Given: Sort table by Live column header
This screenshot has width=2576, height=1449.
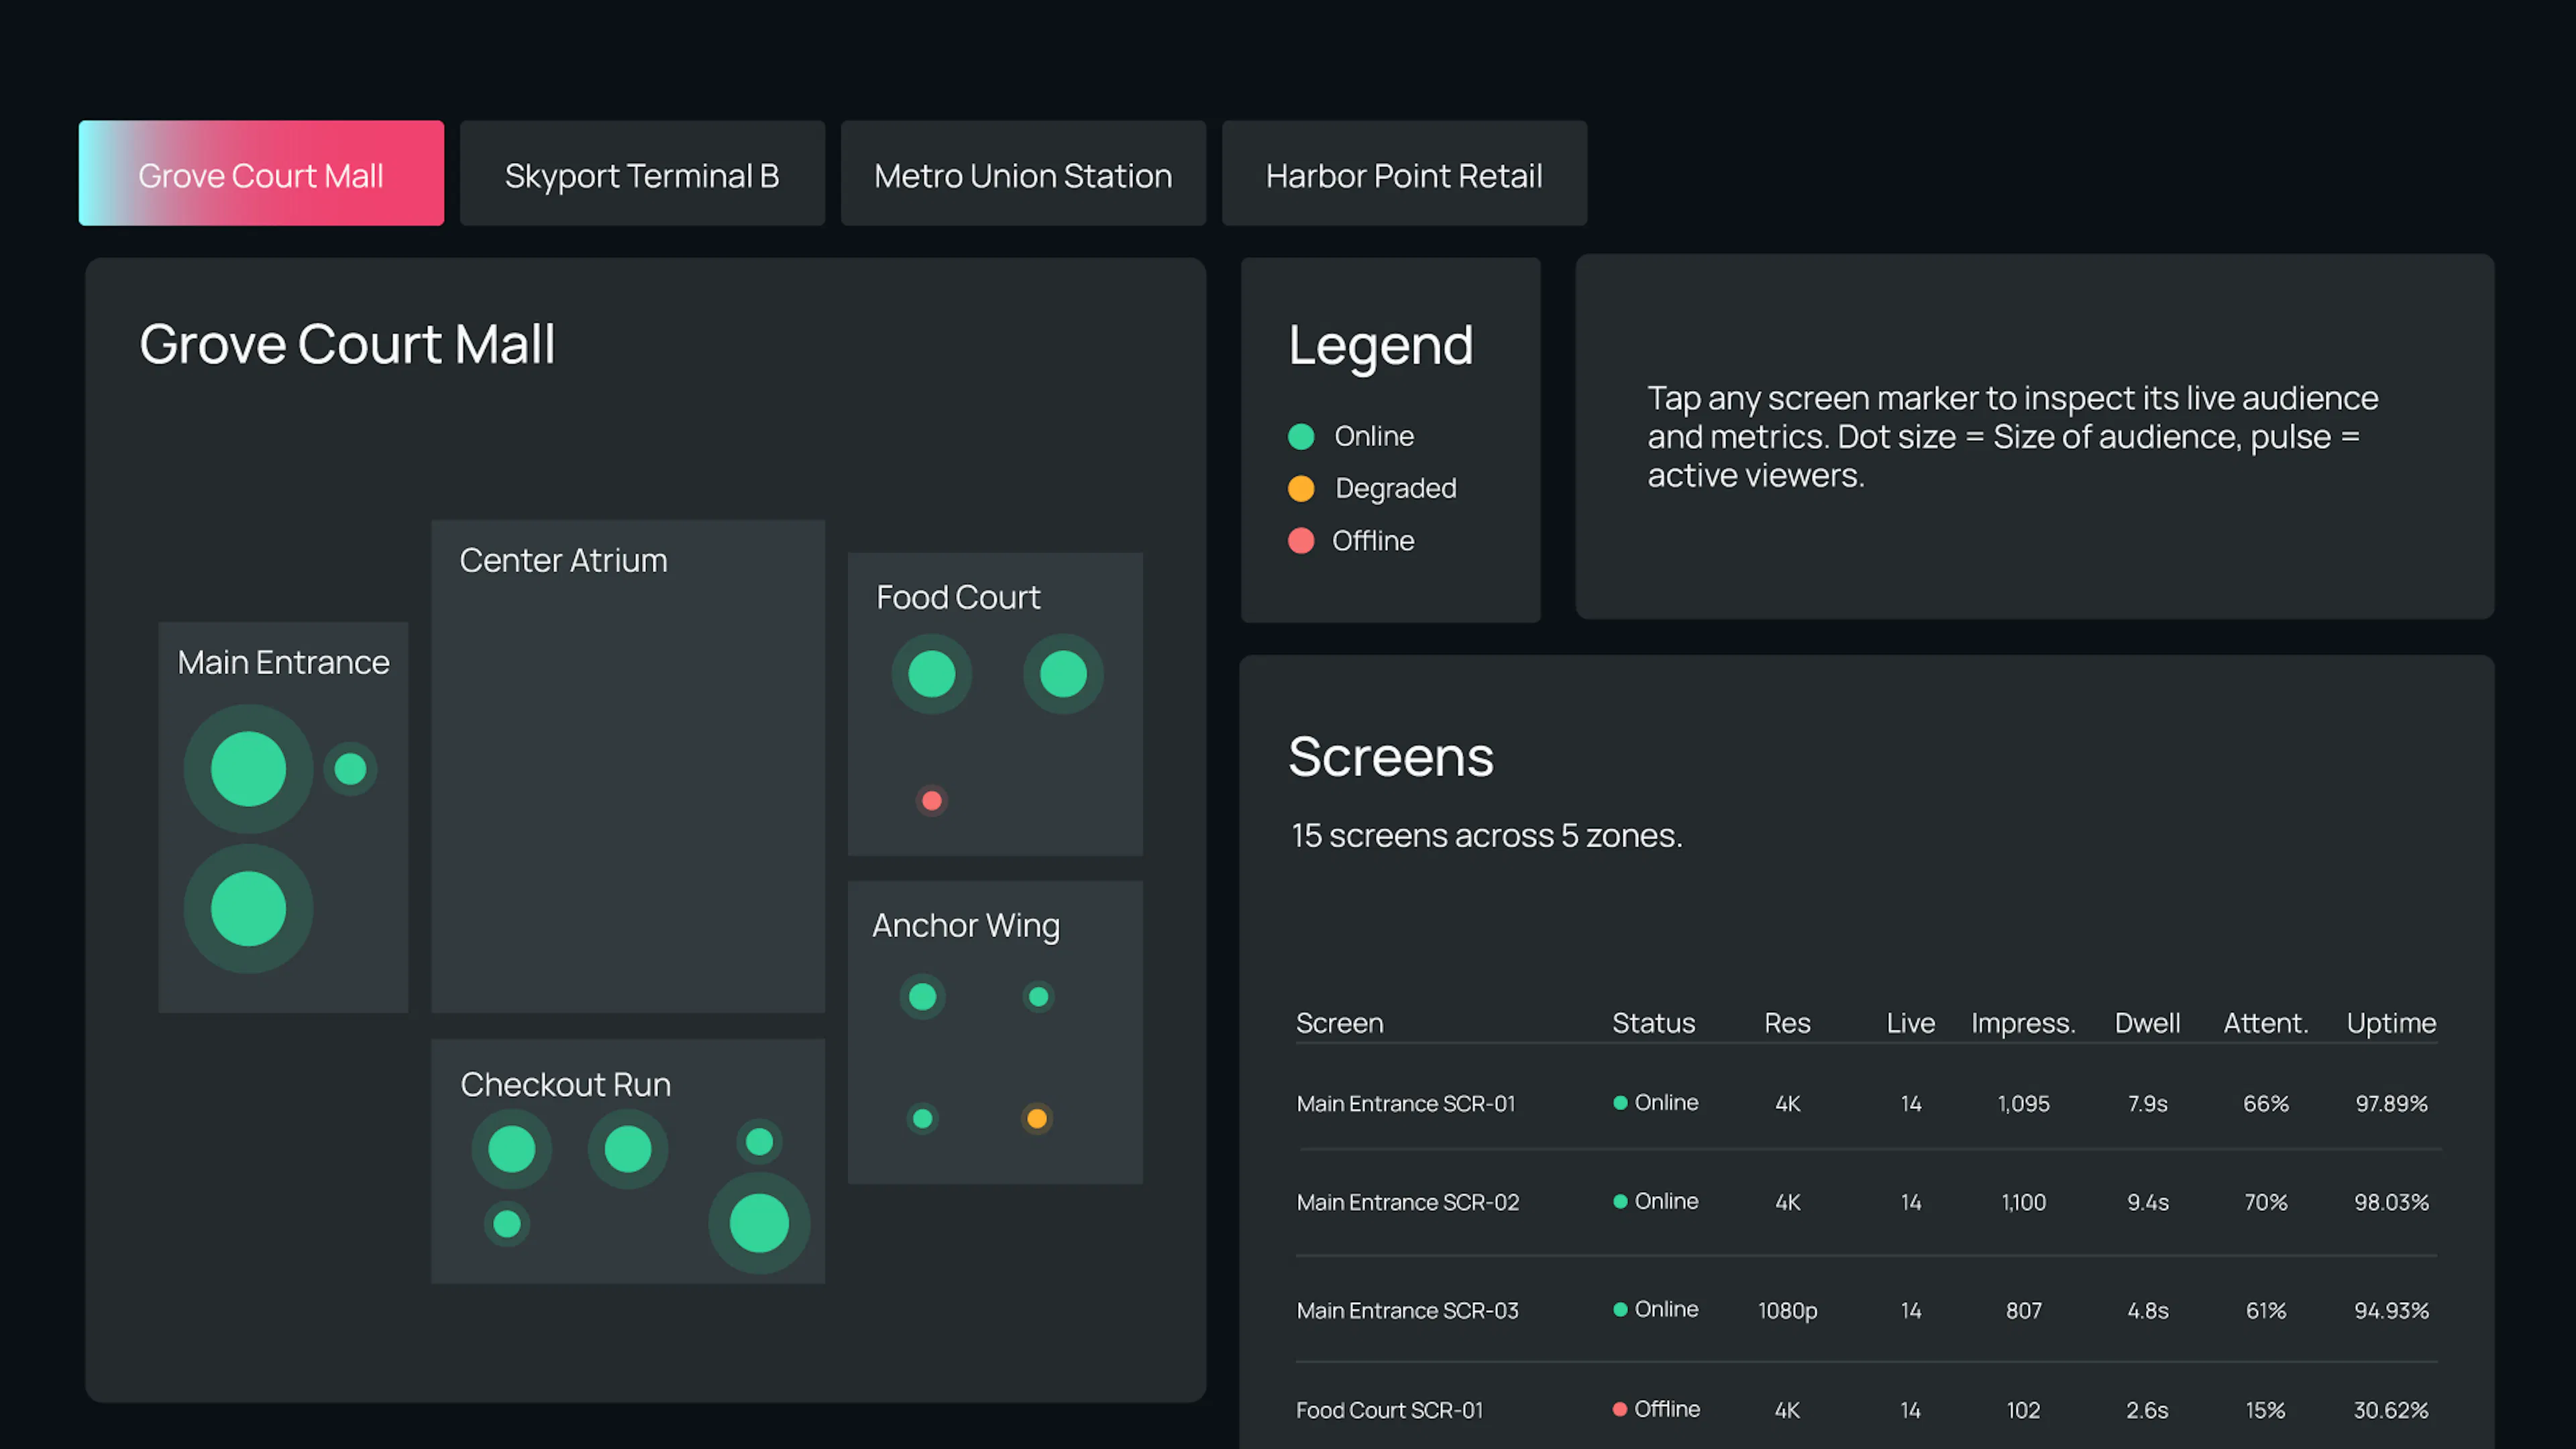Looking at the screenshot, I should pyautogui.click(x=1910, y=1023).
